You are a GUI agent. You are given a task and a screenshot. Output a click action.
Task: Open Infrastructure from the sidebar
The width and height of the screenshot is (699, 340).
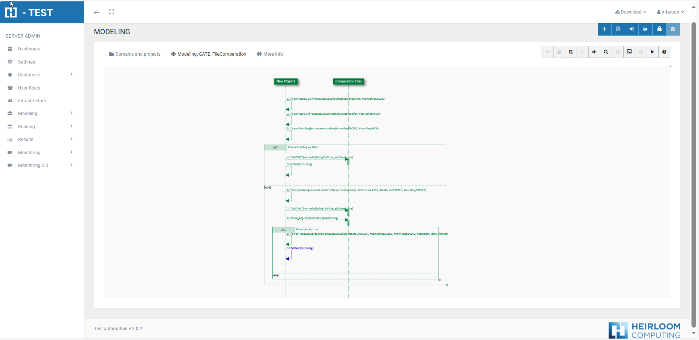click(32, 101)
